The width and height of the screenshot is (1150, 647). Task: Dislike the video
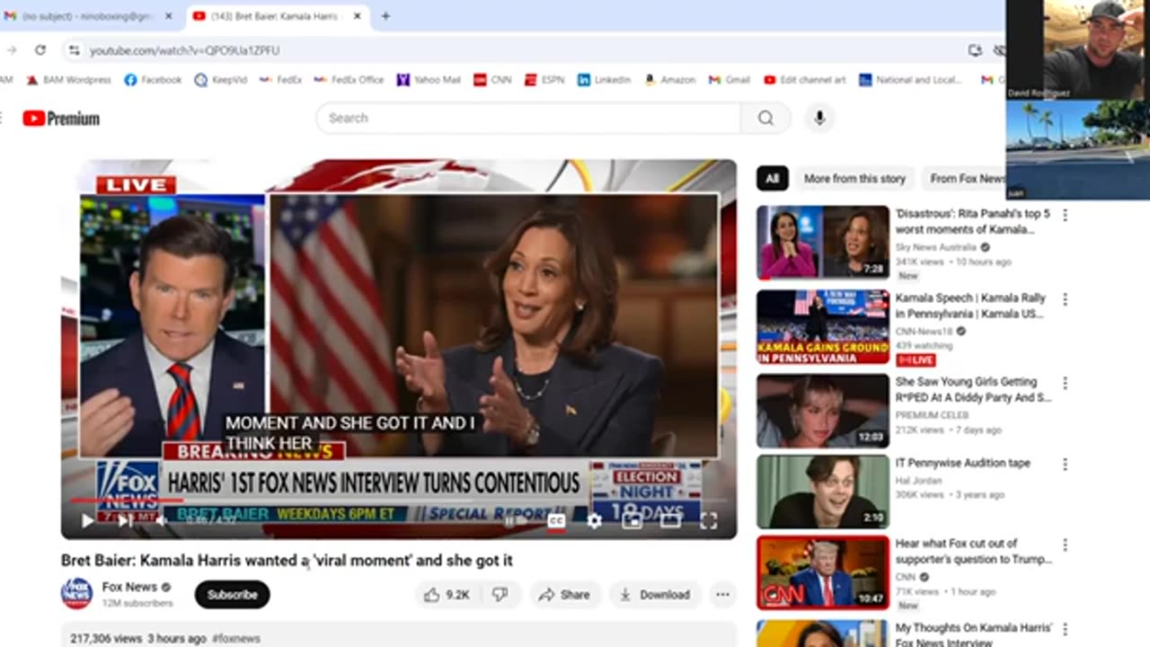click(x=500, y=595)
